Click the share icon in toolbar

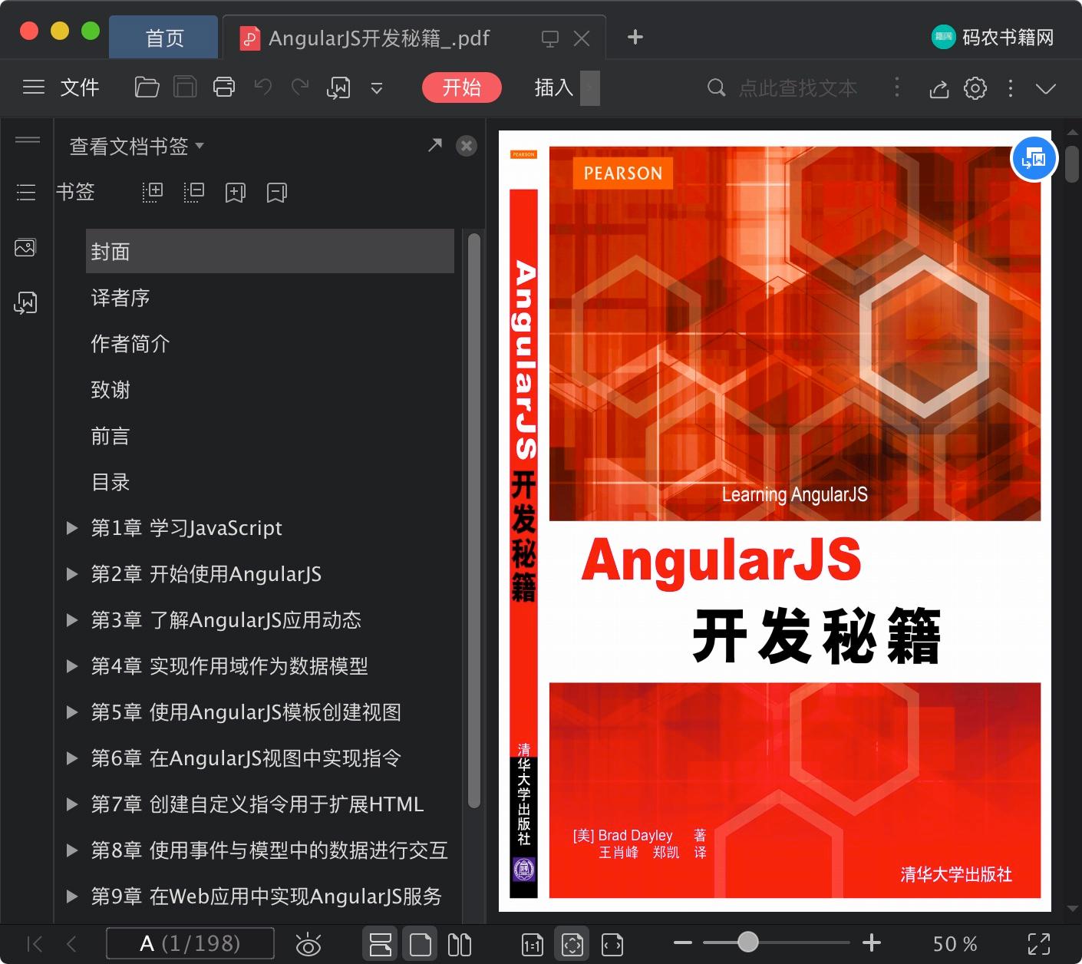point(939,88)
